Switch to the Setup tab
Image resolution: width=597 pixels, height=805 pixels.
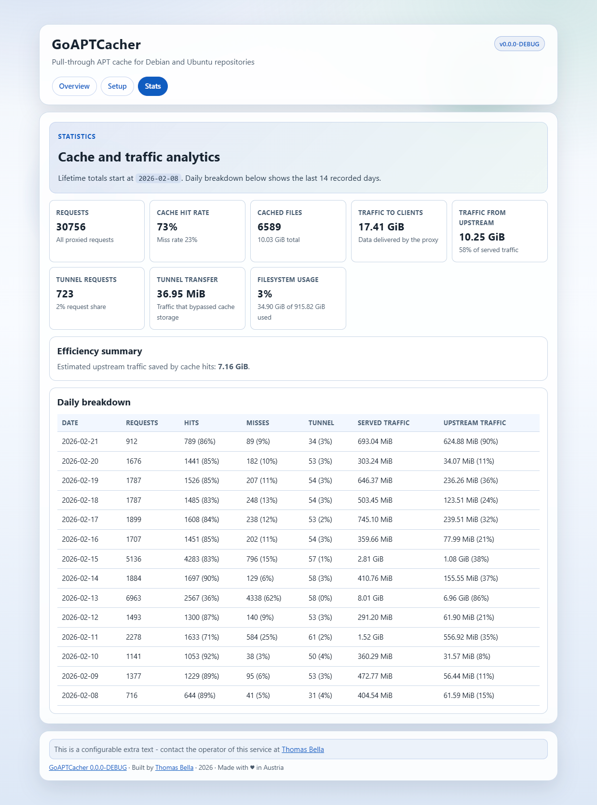[117, 86]
